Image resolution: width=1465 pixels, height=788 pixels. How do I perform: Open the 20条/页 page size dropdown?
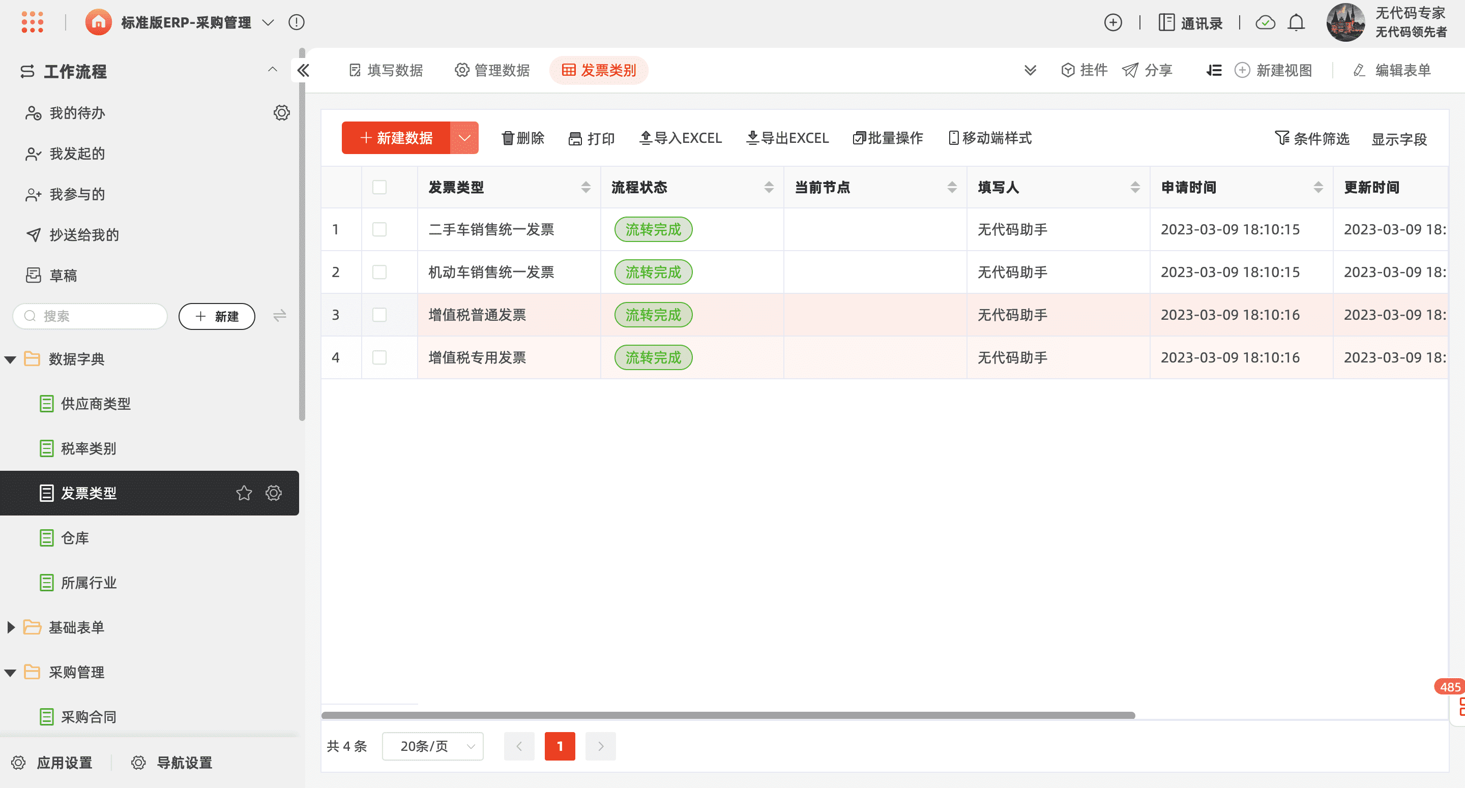pos(433,746)
